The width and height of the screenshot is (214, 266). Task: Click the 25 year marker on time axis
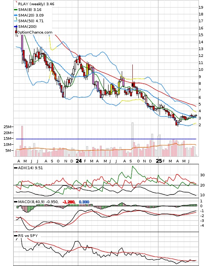[159, 161]
